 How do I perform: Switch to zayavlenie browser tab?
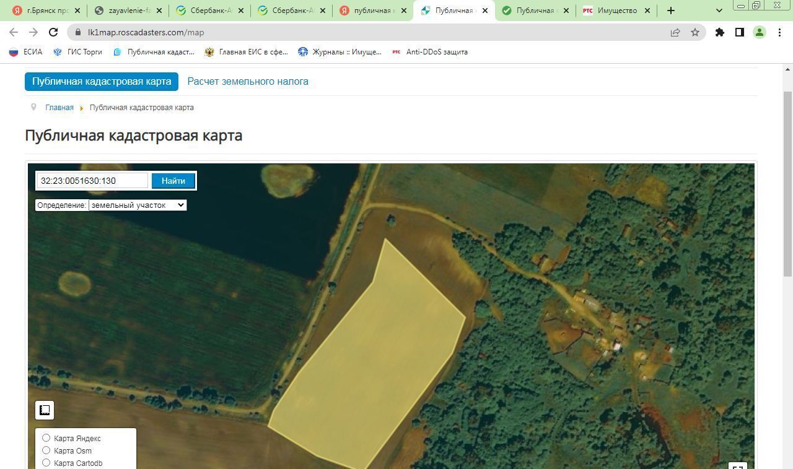click(x=127, y=11)
